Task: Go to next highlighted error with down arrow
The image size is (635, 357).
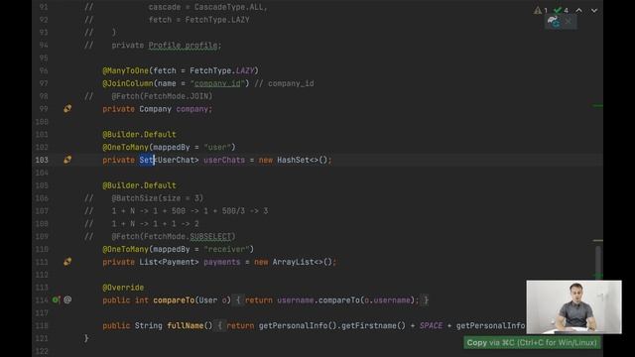Action: pyautogui.click(x=594, y=10)
